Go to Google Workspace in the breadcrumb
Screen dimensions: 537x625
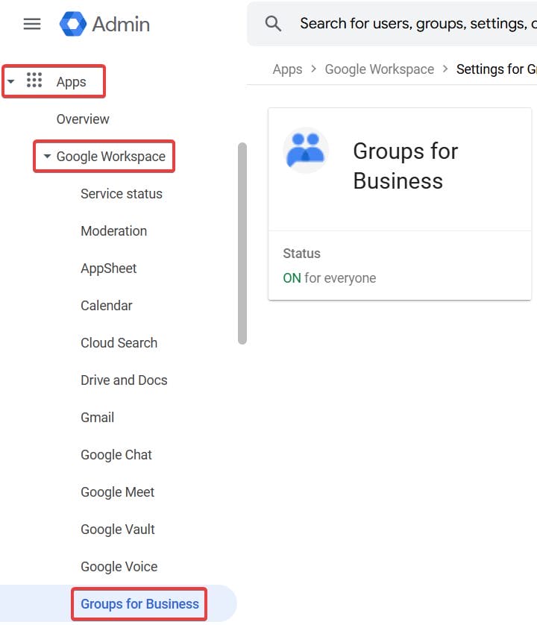pyautogui.click(x=380, y=69)
